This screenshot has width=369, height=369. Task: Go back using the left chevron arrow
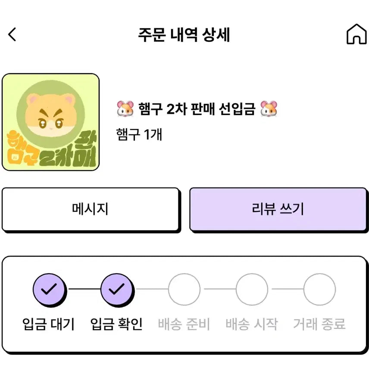tap(12, 34)
